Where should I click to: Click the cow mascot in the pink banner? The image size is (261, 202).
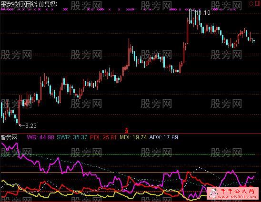pos(213,193)
